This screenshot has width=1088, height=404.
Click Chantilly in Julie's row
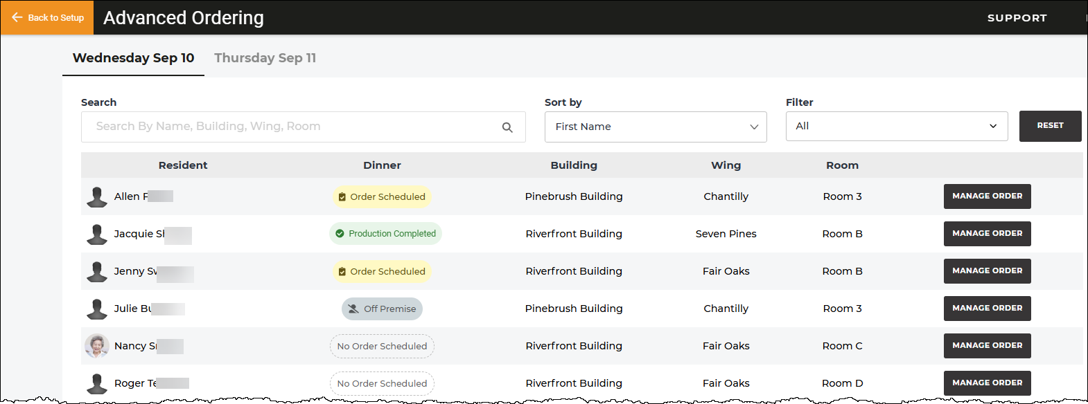pyautogui.click(x=726, y=309)
